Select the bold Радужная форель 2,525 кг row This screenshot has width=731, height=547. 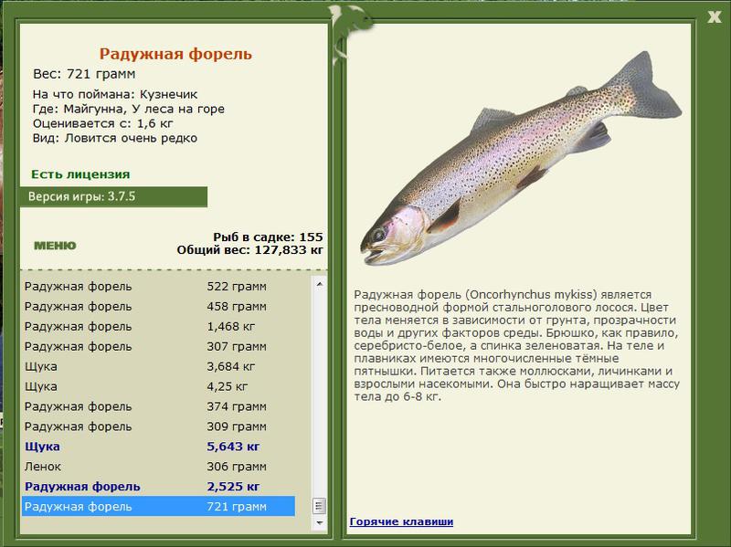tap(158, 487)
